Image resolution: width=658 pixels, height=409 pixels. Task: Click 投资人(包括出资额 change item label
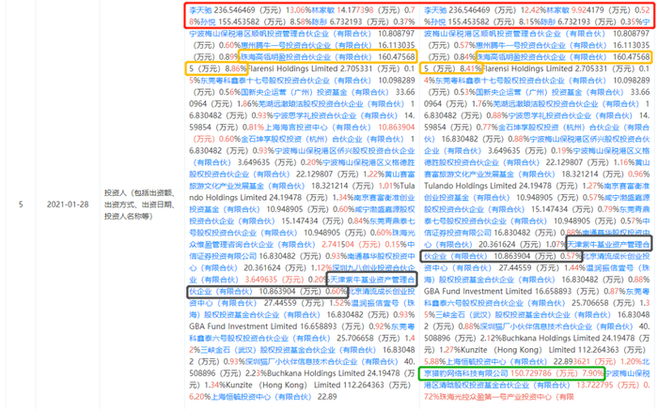(x=139, y=204)
